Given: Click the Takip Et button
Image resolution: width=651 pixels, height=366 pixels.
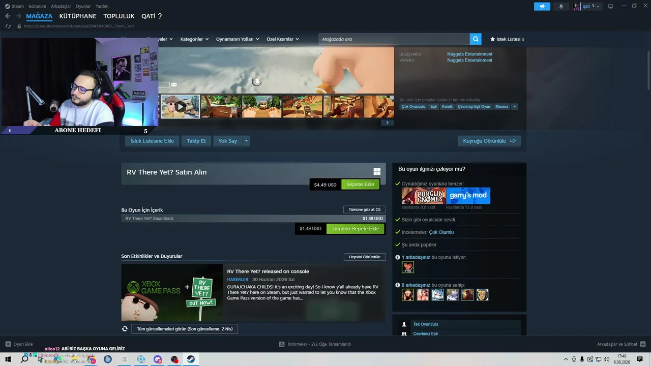Looking at the screenshot, I should (196, 141).
